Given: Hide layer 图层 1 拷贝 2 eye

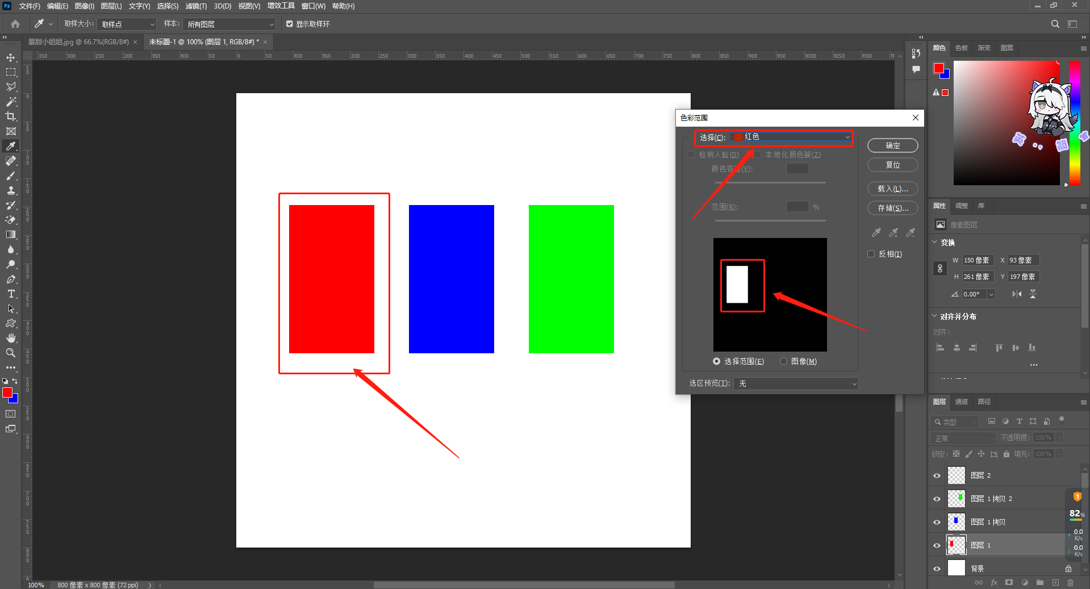Looking at the screenshot, I should click(x=937, y=499).
